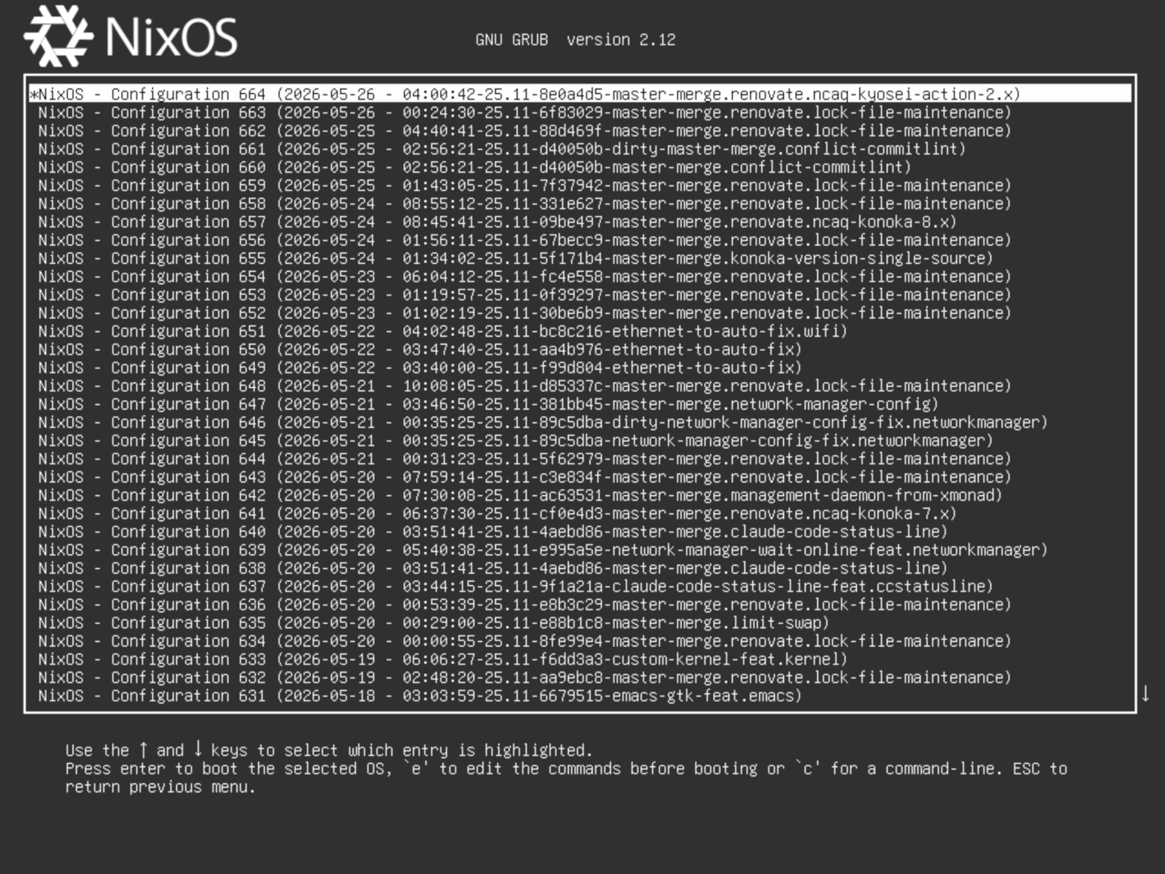Image resolution: width=1165 pixels, height=874 pixels.
Task: Click the "return previous menu." text
Action: (160, 787)
